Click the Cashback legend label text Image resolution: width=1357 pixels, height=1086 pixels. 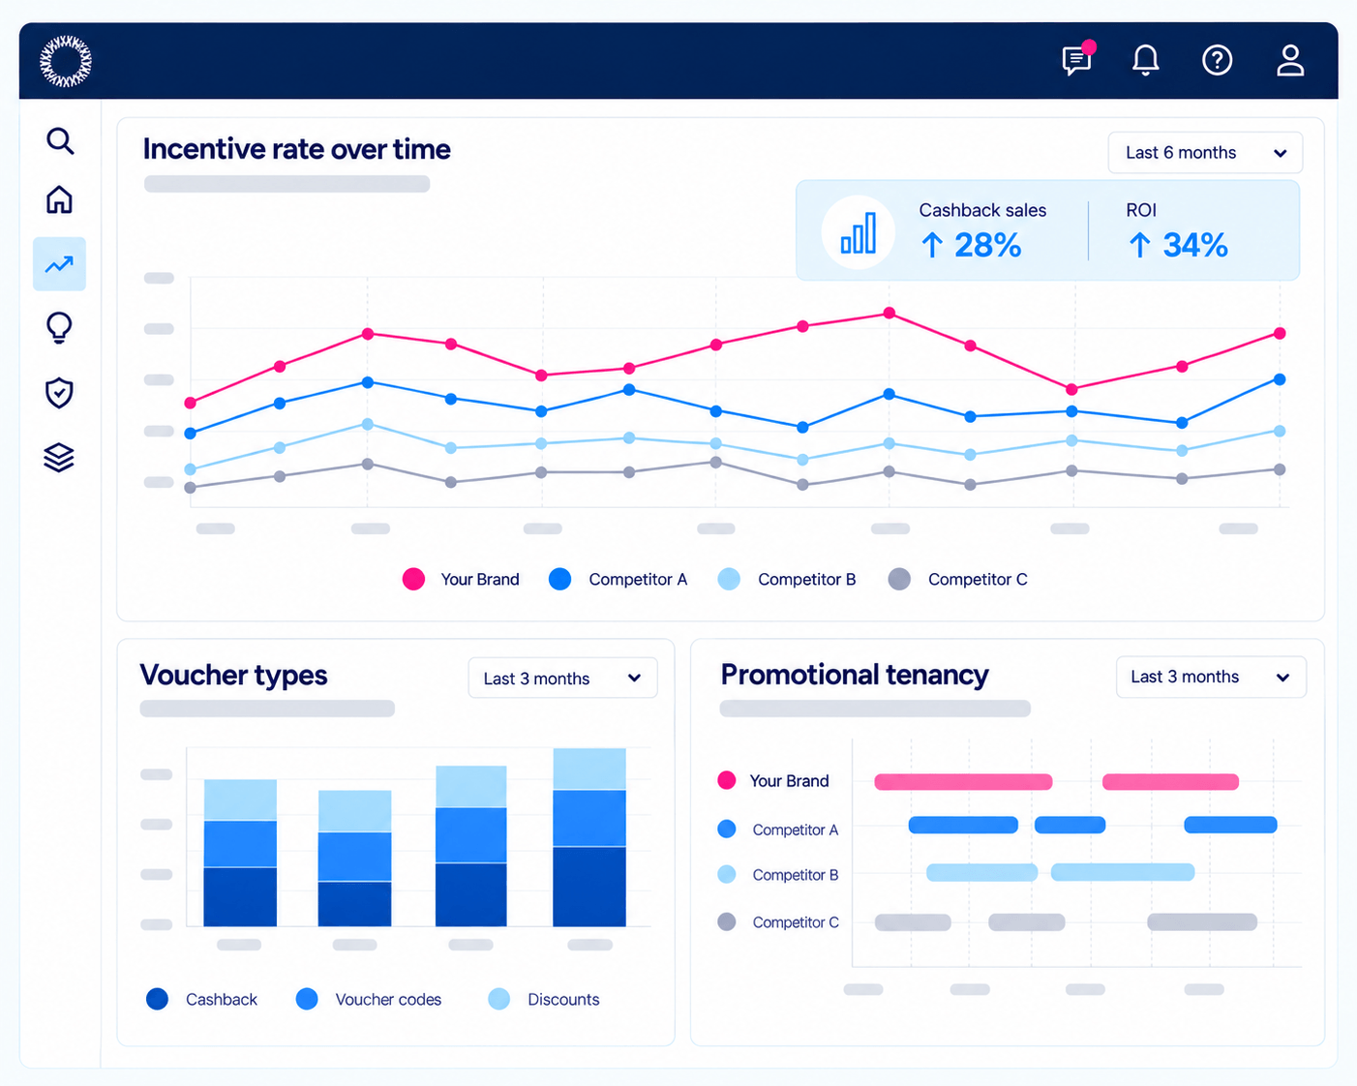pyautogui.click(x=222, y=1000)
